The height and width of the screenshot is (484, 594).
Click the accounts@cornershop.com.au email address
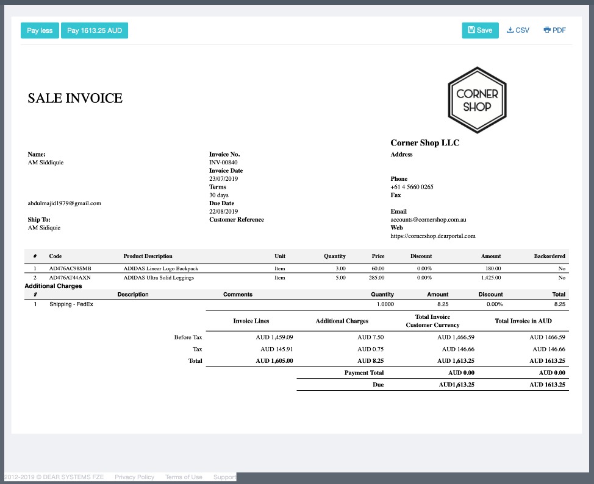pos(428,220)
